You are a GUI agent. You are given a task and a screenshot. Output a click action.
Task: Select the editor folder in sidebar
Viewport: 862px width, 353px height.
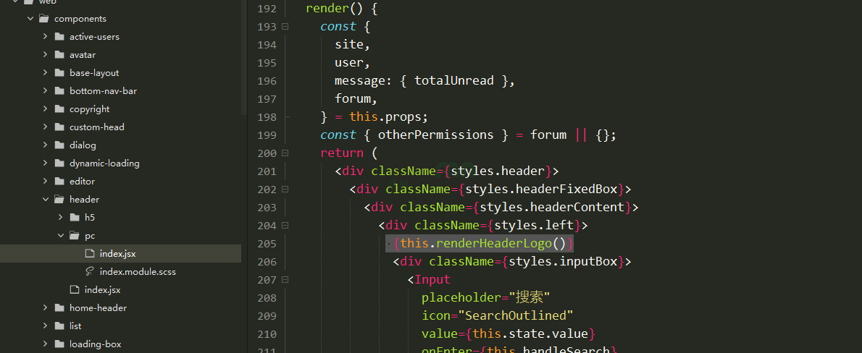point(82,182)
